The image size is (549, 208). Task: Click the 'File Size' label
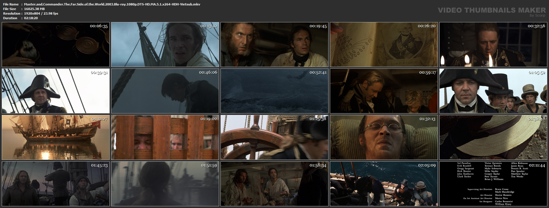point(10,9)
